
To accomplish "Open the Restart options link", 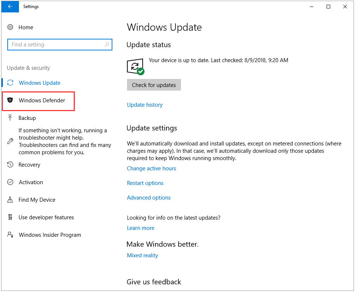I will click(145, 183).
